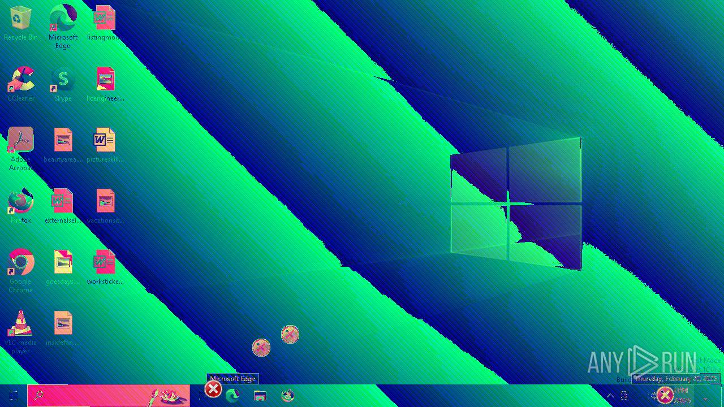Open the Windows Start menu button
This screenshot has height=407, width=724.
click(14, 396)
